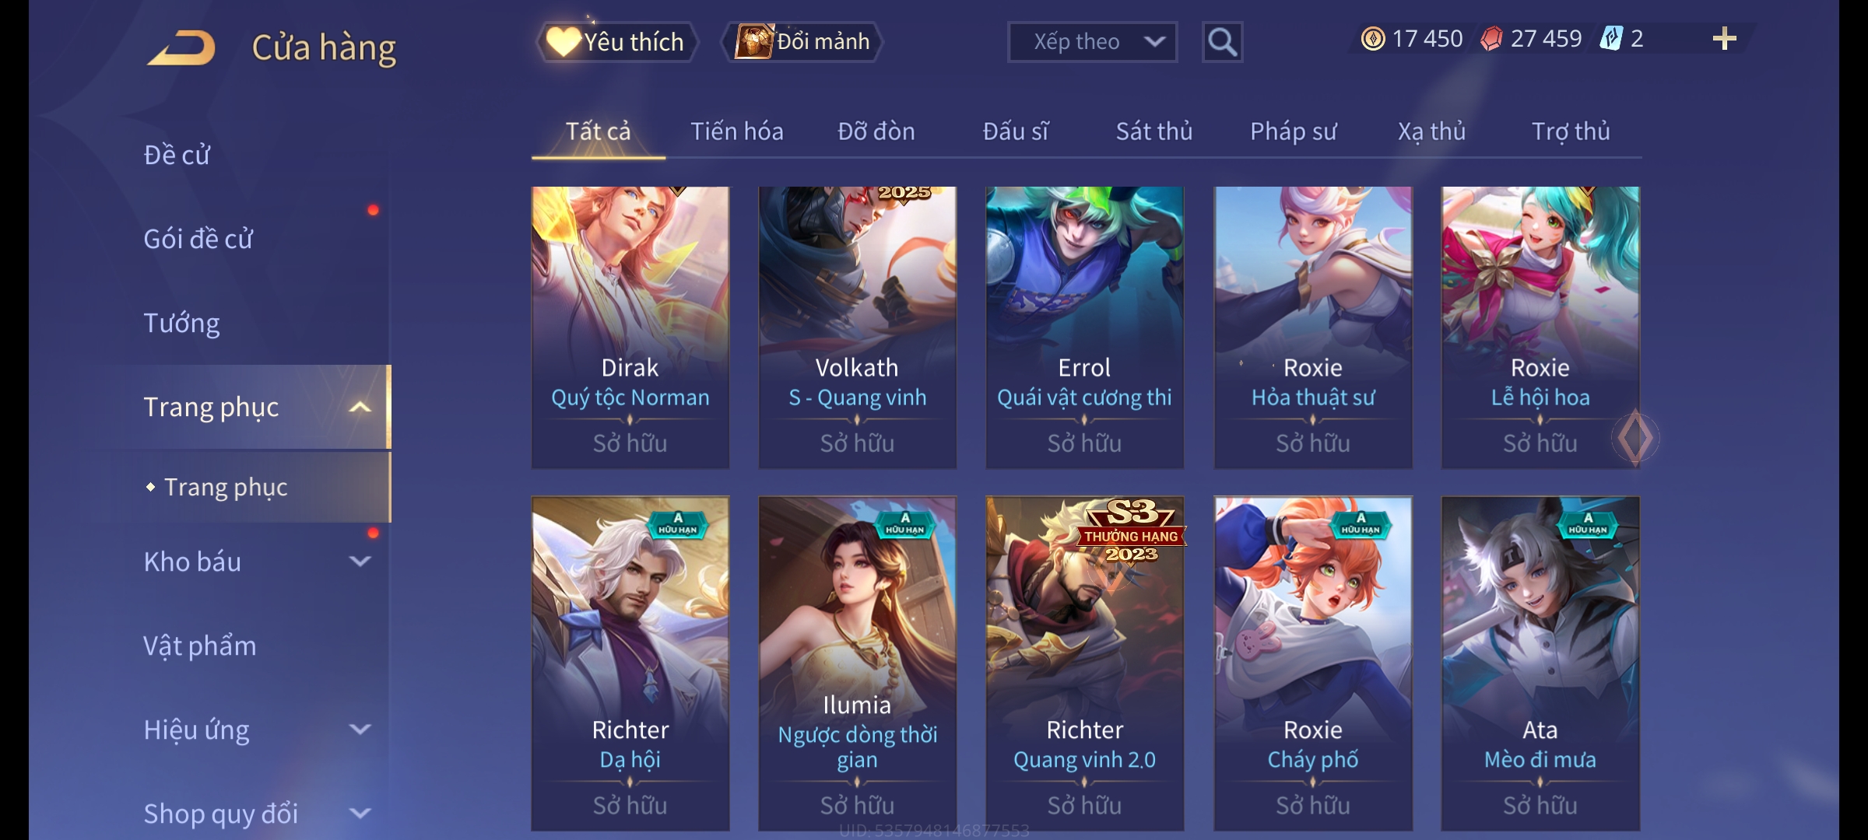Open Đổi mảnh chest exchange
Image resolution: width=1868 pixels, height=840 pixels.
click(802, 42)
